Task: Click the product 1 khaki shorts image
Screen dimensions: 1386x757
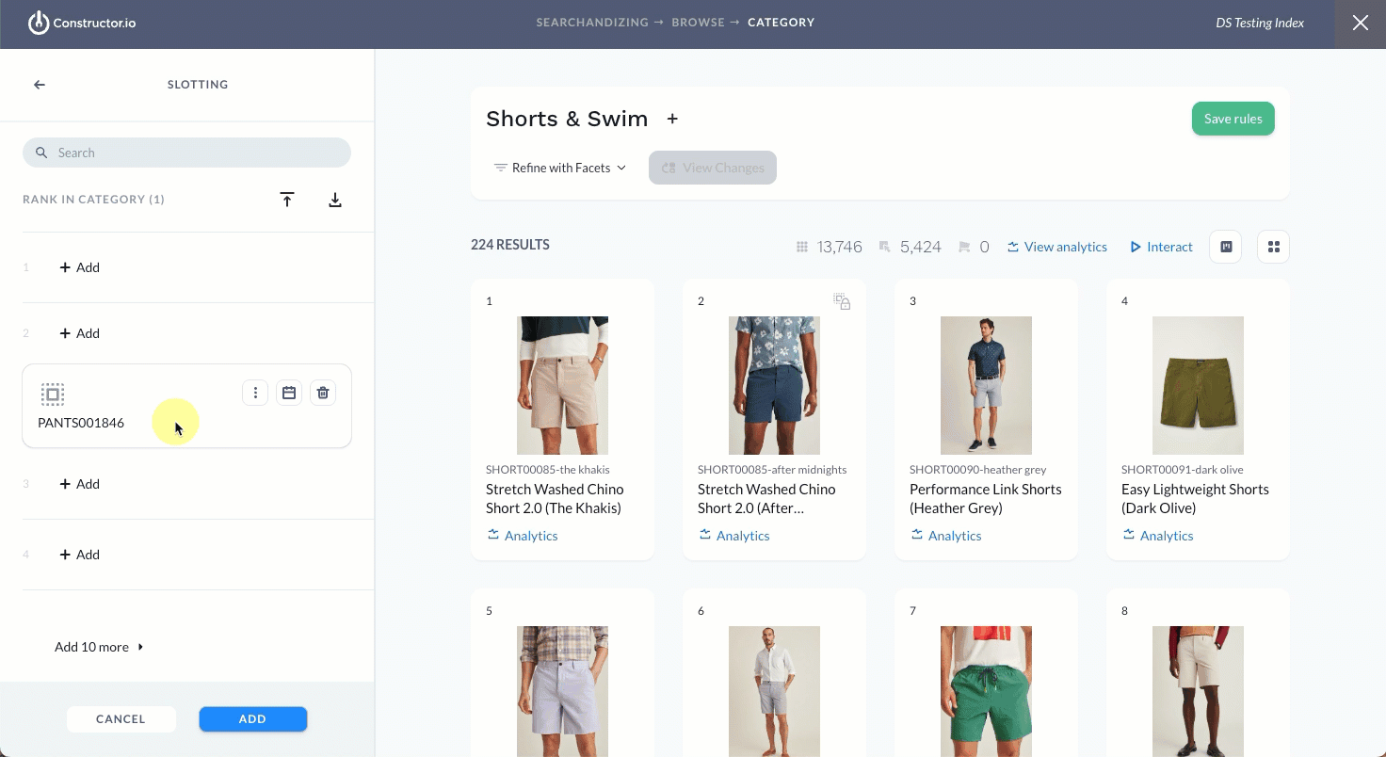Action: 562,385
